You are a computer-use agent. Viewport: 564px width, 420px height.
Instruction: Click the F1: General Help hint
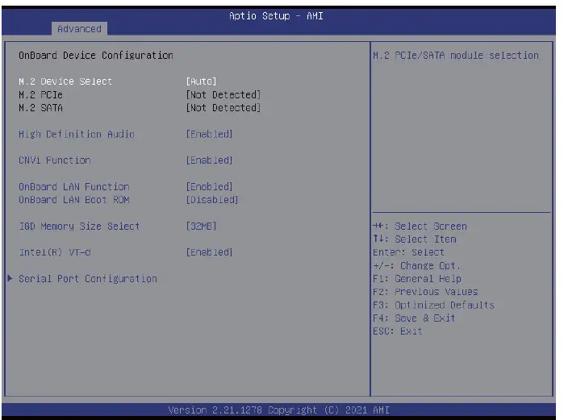pos(417,279)
